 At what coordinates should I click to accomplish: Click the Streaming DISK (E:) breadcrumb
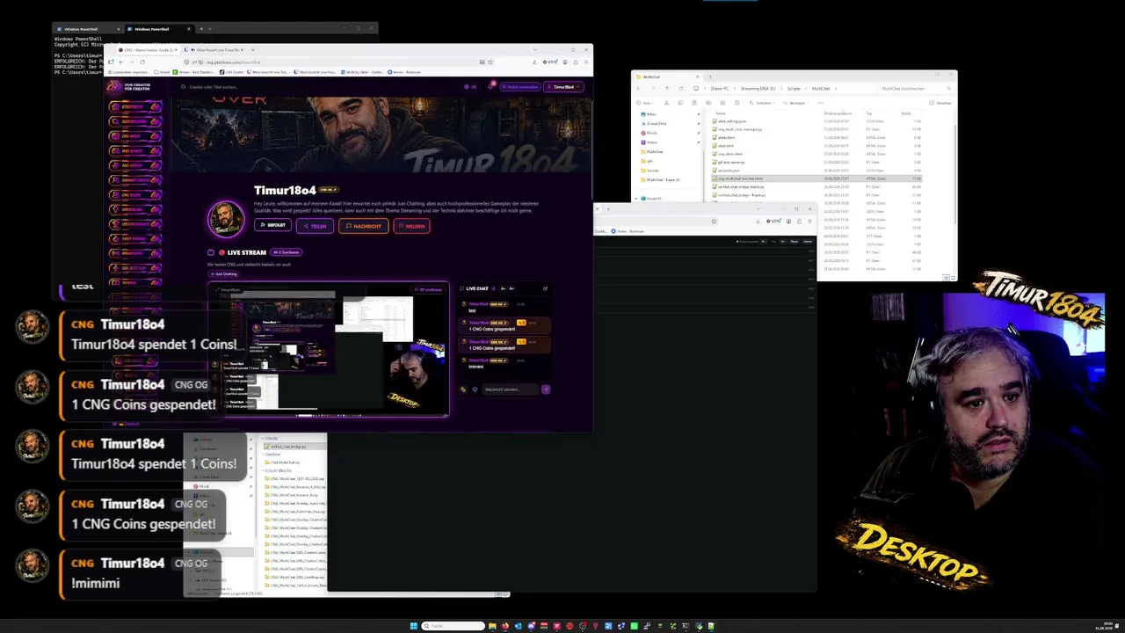pos(758,89)
